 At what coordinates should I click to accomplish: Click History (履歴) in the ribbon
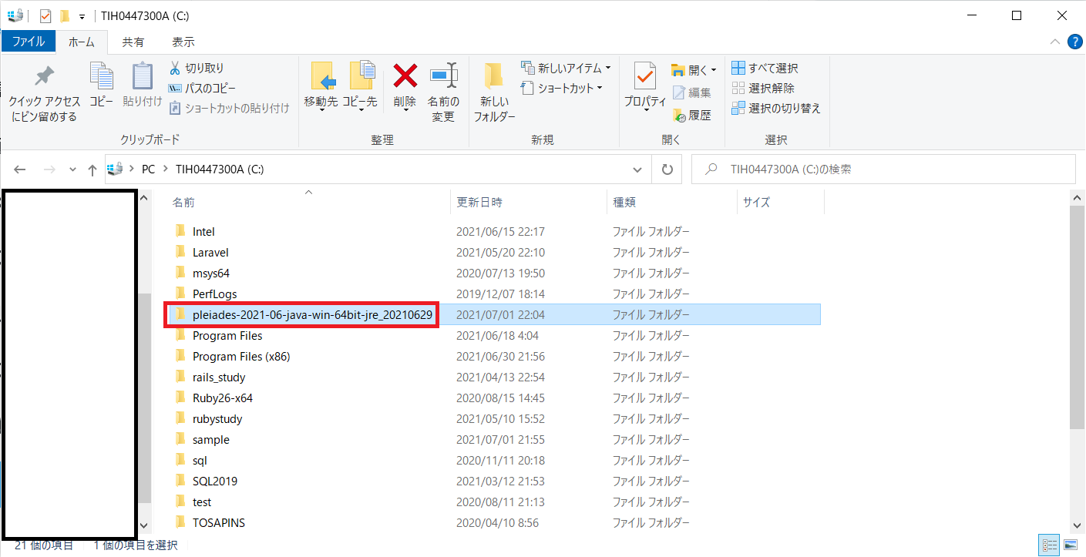692,116
